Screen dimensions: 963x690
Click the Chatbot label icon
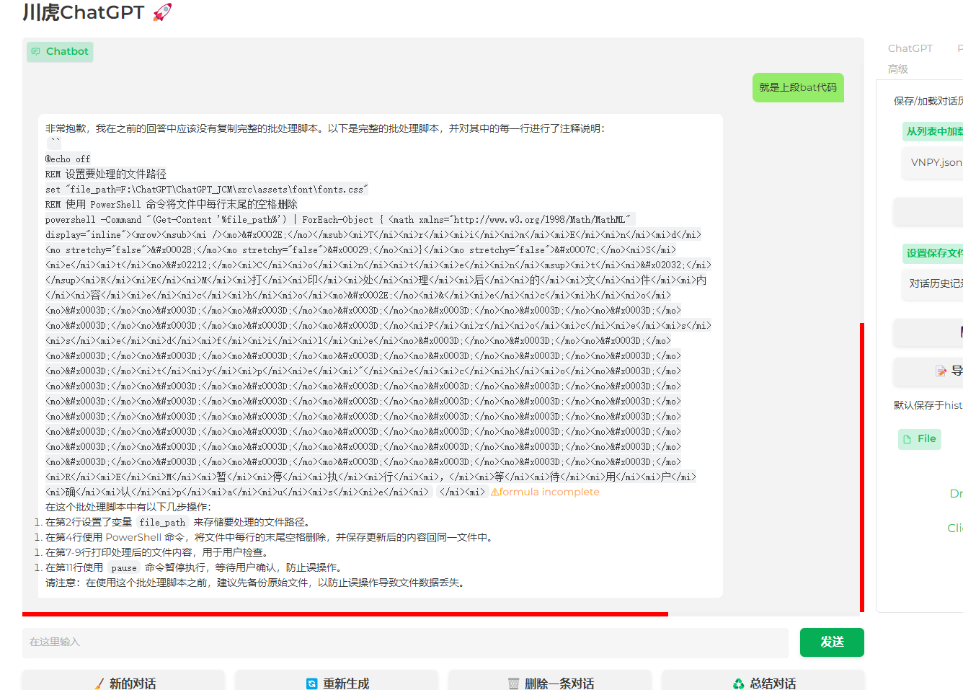point(35,51)
